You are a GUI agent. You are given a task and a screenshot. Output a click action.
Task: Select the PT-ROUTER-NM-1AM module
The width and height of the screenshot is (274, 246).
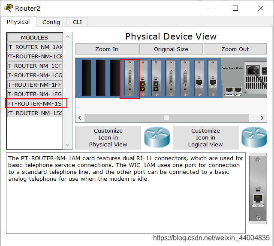(35, 47)
